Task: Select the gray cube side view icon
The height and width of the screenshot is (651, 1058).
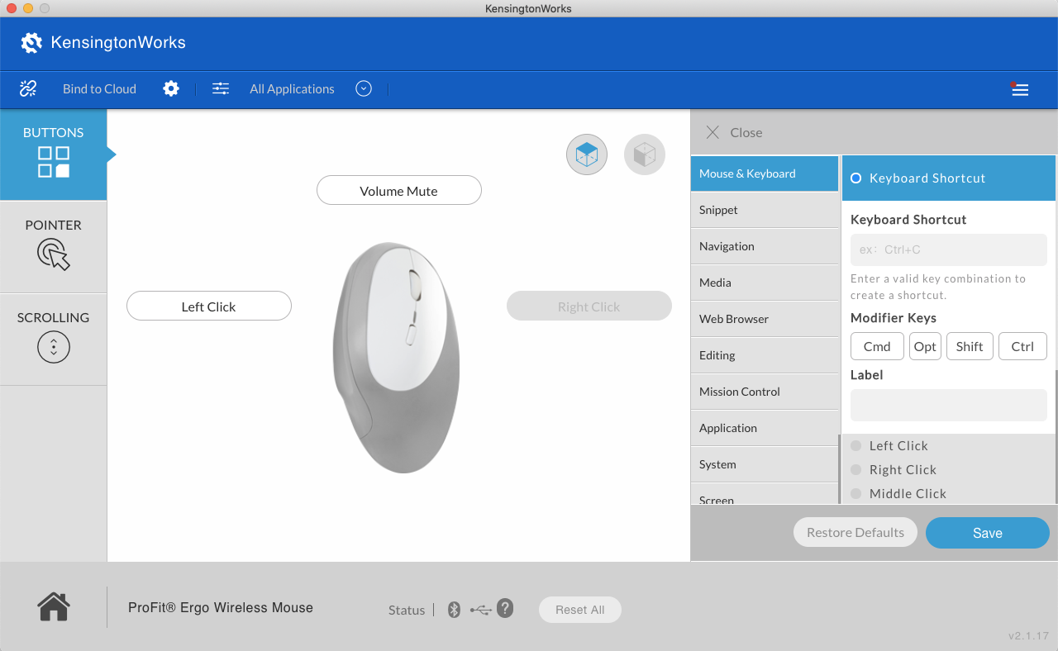Action: (645, 154)
